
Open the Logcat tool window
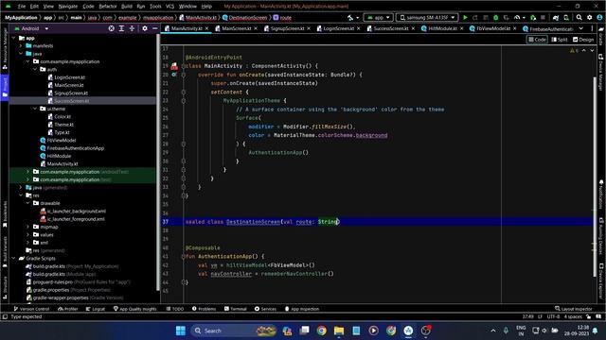tap(96, 309)
